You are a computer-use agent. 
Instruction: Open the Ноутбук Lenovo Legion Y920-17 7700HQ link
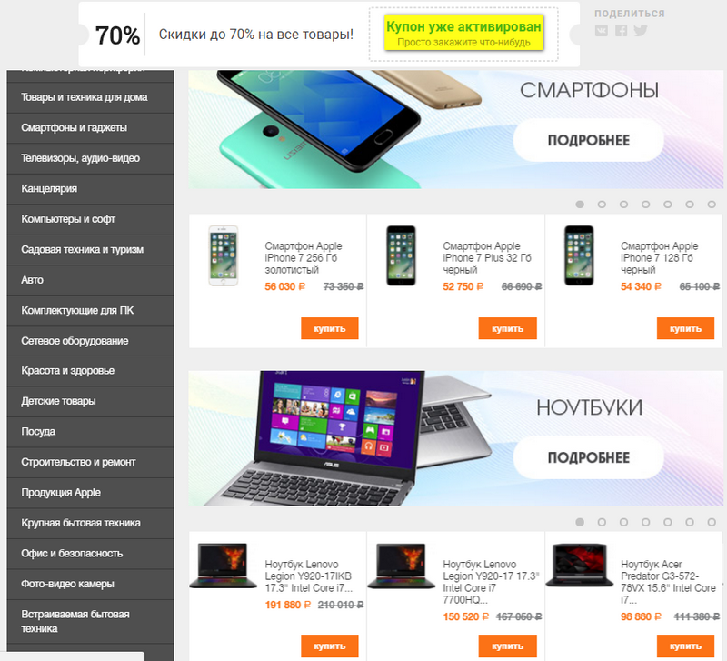[x=491, y=582]
